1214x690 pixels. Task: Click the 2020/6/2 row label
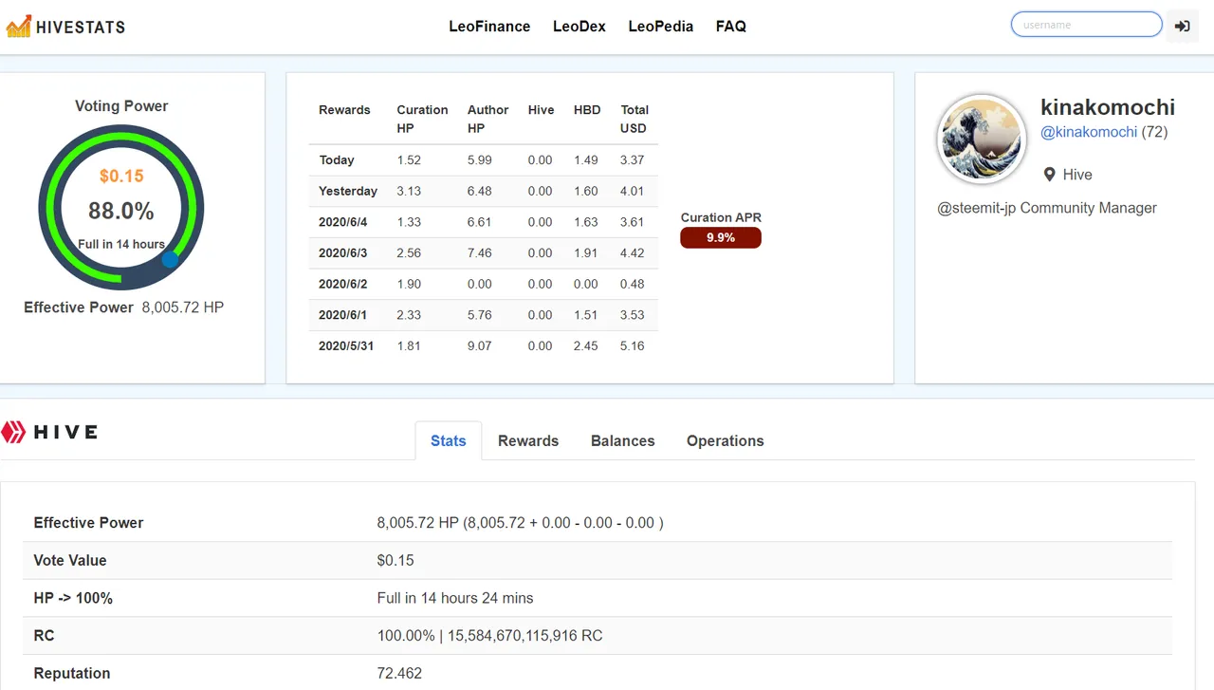(343, 284)
